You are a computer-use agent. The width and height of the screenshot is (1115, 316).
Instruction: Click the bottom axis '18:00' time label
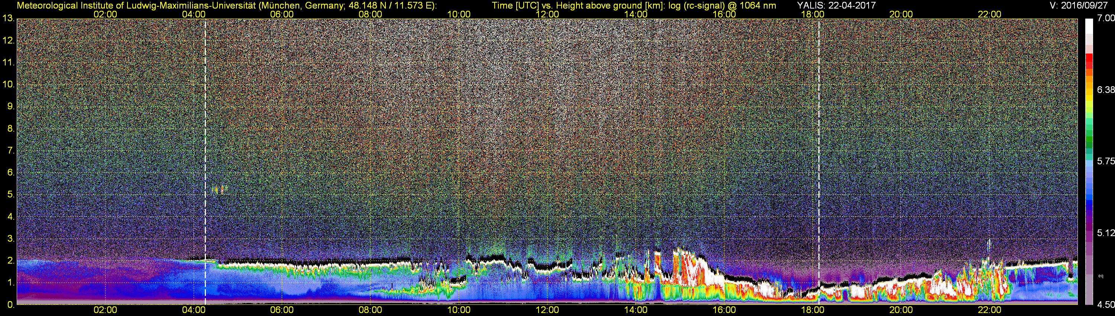tap(812, 310)
